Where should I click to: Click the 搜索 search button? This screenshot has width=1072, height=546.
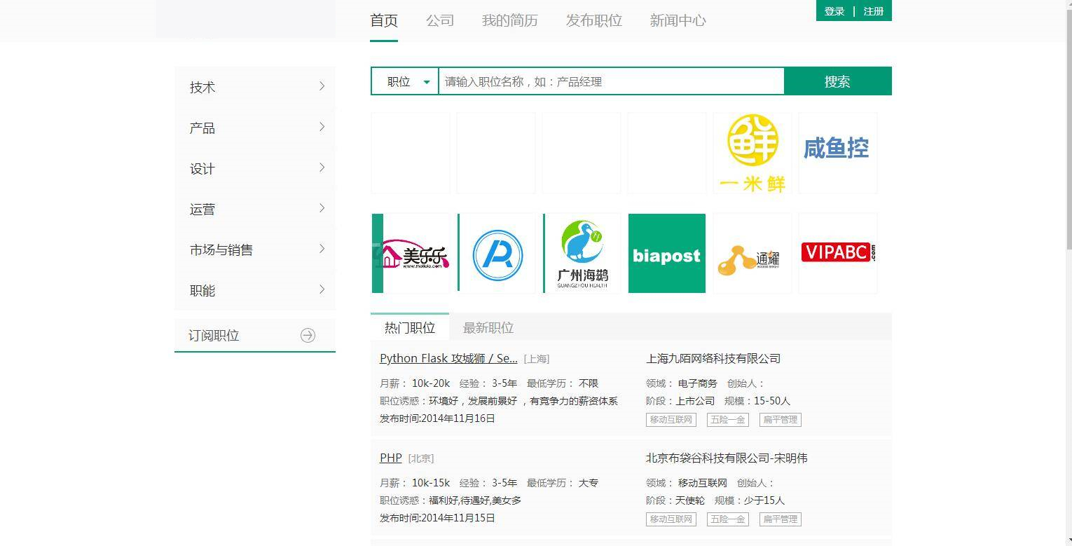tap(837, 81)
